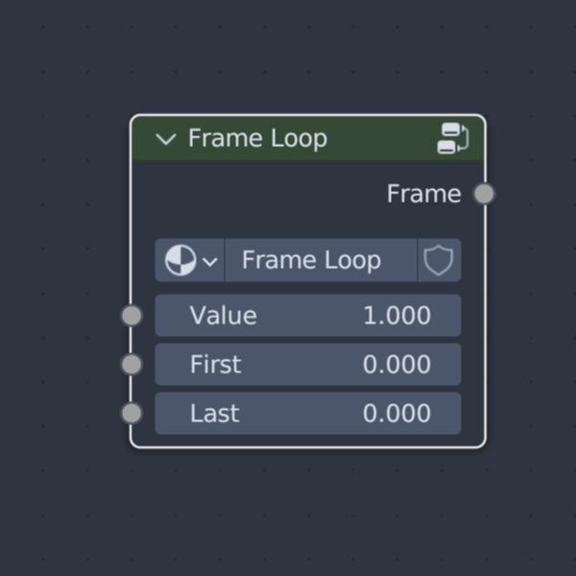The width and height of the screenshot is (576, 576).
Task: Collapse the Frame Loop node with header chevron
Action: pos(166,139)
